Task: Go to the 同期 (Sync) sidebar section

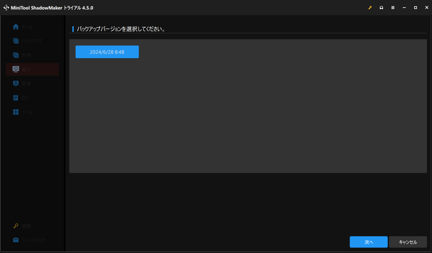Action: point(32,55)
